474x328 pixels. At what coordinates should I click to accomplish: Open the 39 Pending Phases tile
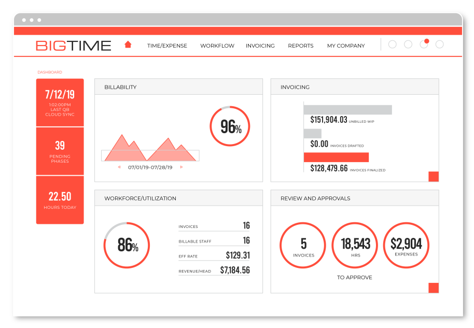point(60,151)
